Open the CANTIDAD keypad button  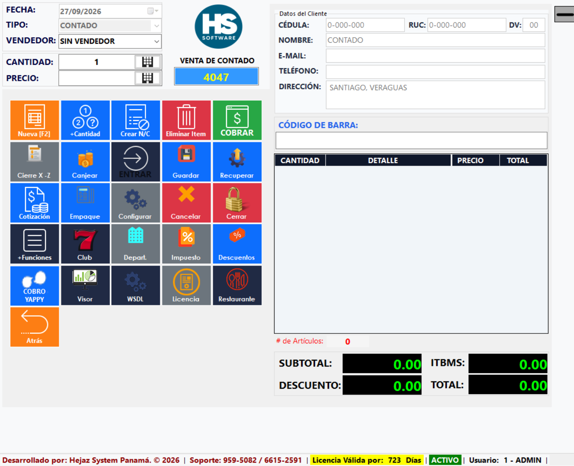coord(147,62)
